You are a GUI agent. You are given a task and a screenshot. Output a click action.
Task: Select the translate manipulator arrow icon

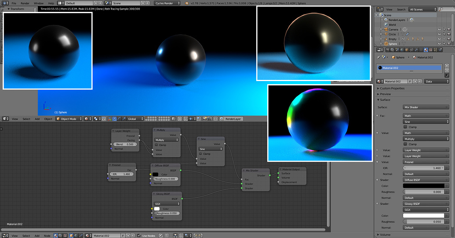115,119
